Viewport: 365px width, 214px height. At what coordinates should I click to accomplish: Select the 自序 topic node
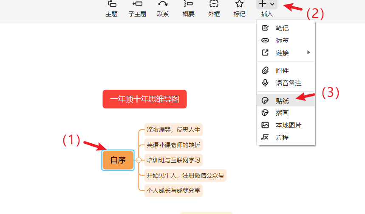click(x=118, y=160)
